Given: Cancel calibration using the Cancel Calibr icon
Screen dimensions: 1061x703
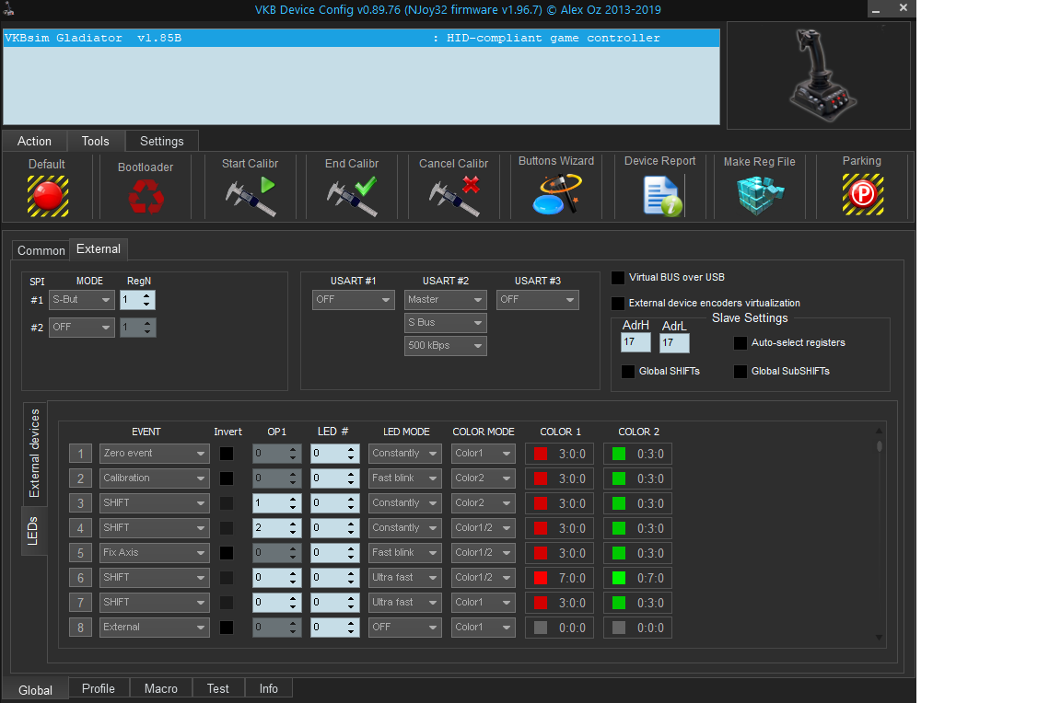Looking at the screenshot, I should pos(454,195).
